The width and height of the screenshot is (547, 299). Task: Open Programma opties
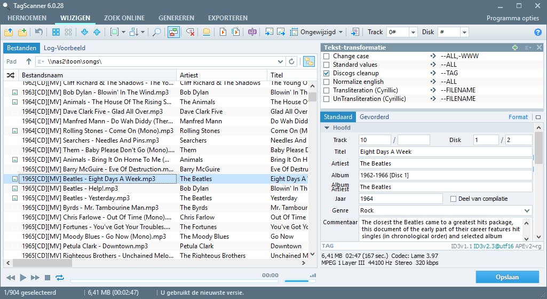point(512,18)
